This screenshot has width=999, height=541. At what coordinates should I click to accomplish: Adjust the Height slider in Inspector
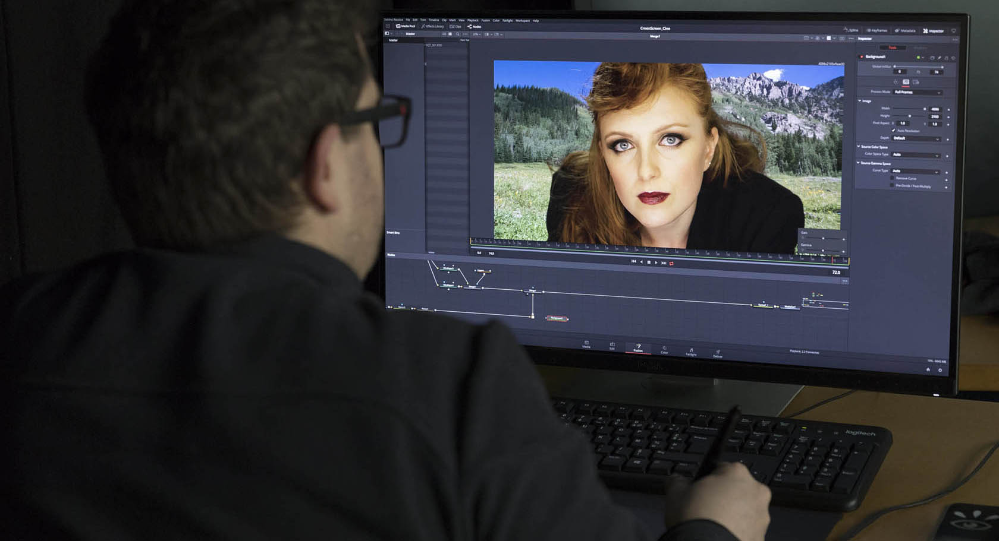(910, 116)
